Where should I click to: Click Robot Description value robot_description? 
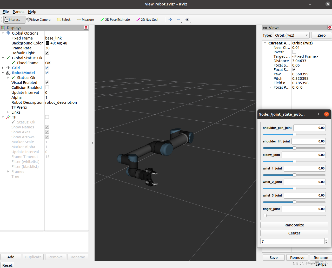[61, 102]
